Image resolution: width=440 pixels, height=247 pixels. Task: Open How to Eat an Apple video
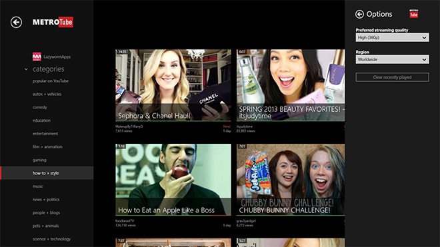coord(173,180)
